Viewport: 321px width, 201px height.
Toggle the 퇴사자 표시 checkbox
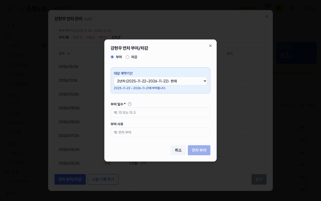click(276, 105)
